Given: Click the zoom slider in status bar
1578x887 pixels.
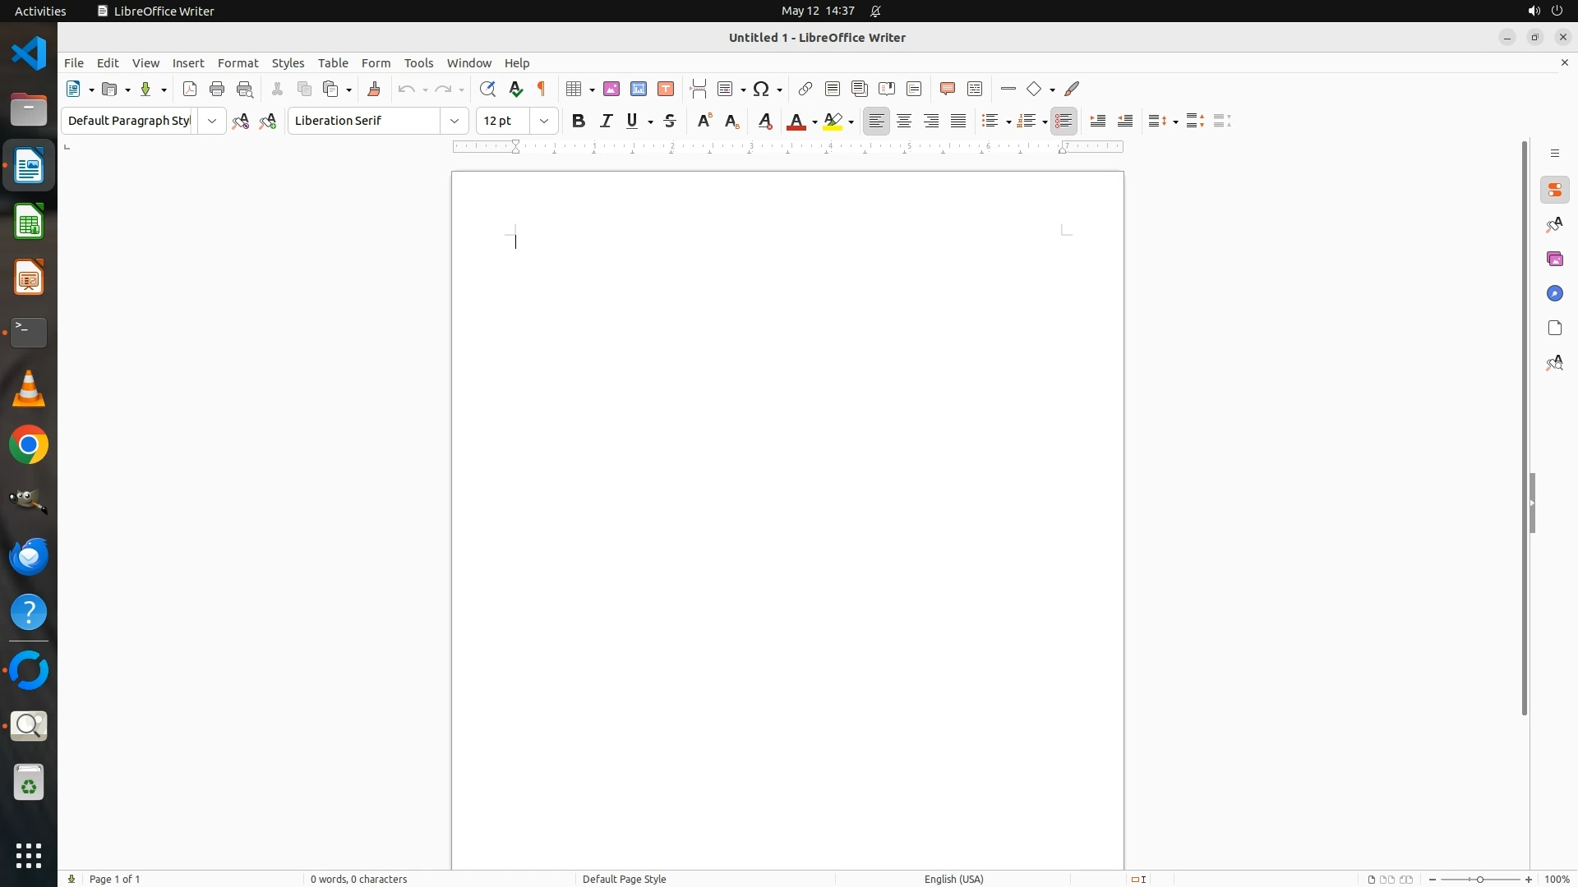Looking at the screenshot, I should click(x=1480, y=879).
